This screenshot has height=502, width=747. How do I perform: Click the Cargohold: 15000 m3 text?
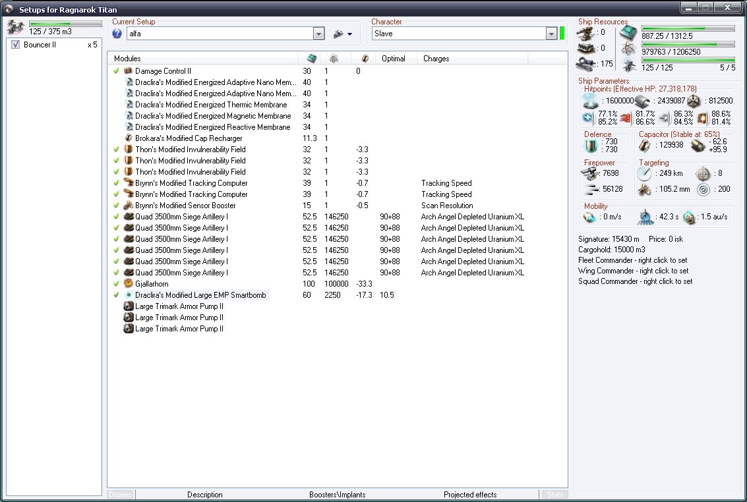(611, 249)
